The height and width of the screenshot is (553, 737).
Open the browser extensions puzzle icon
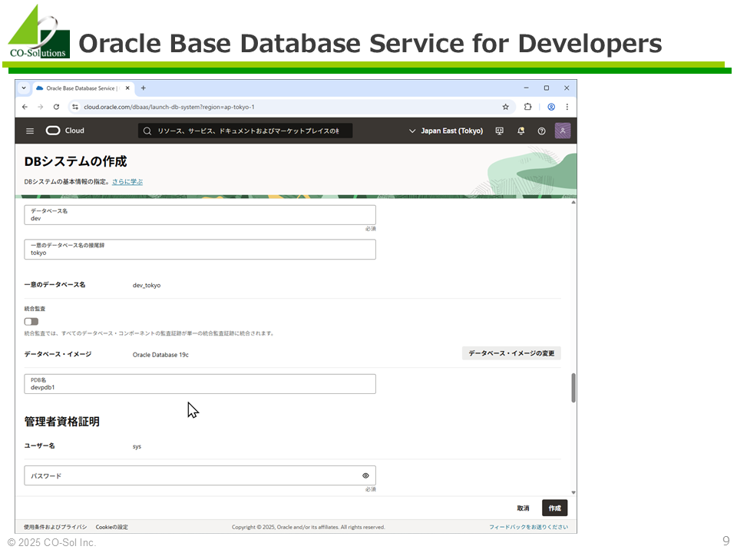coord(528,108)
